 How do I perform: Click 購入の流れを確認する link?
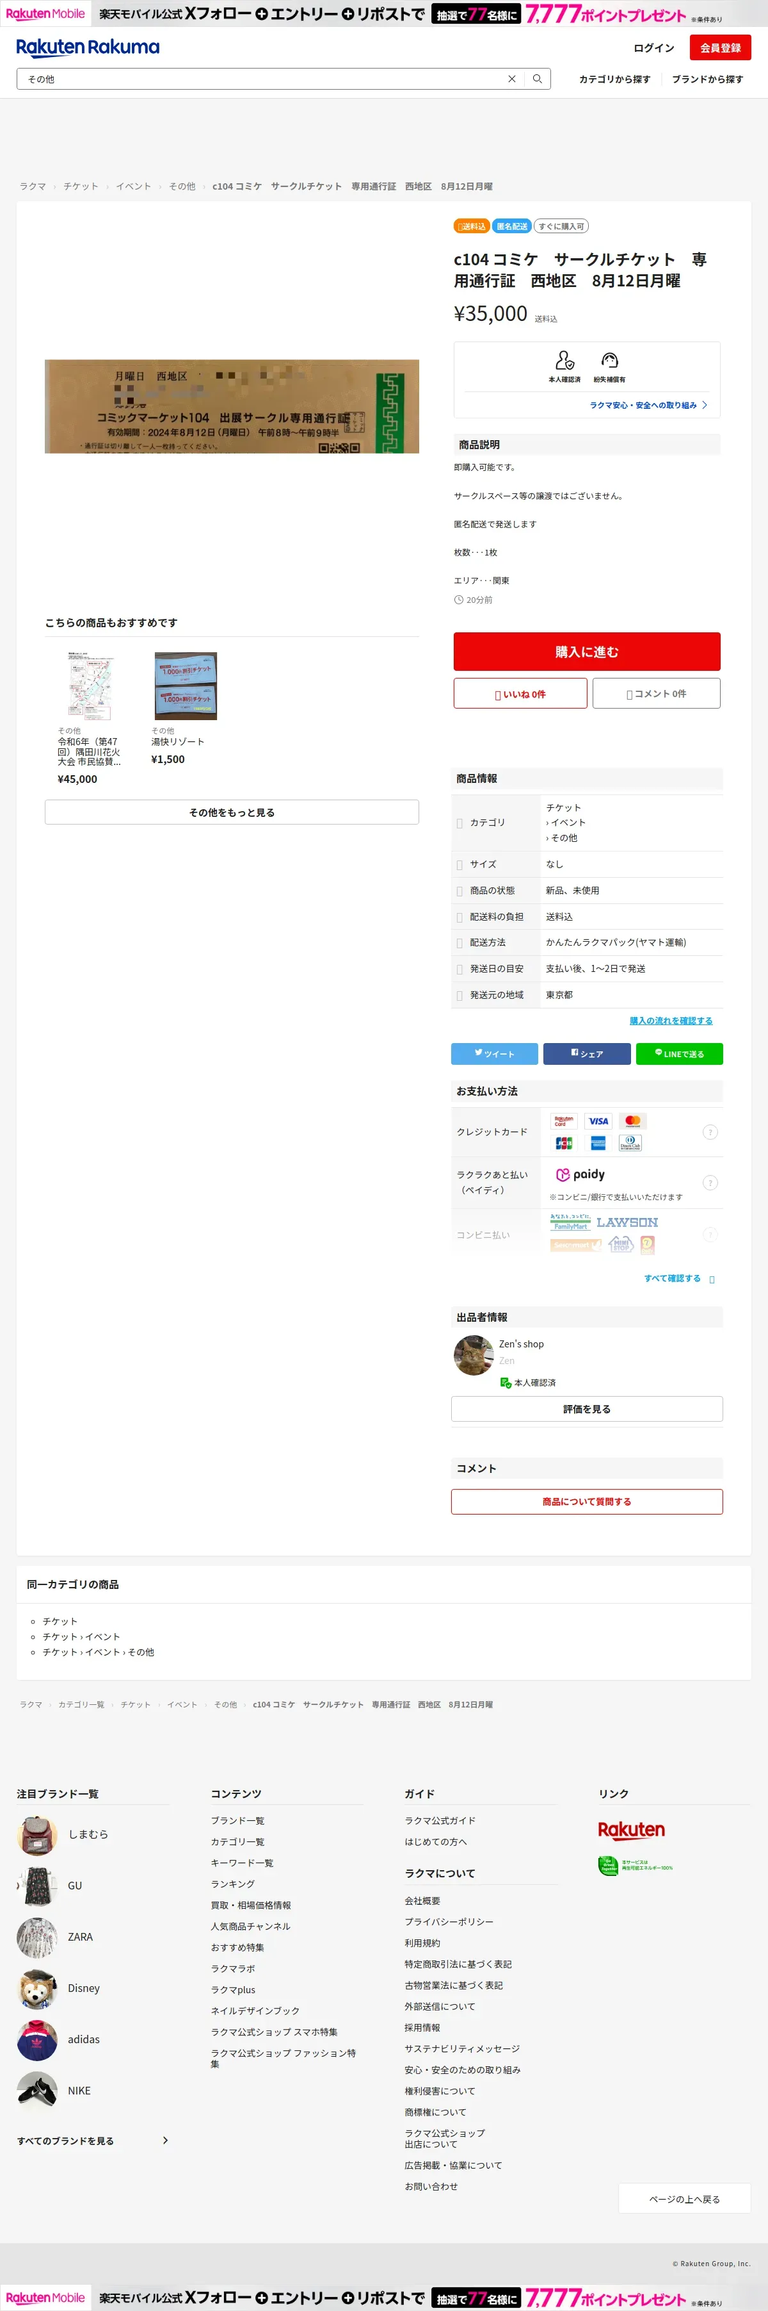click(671, 1021)
